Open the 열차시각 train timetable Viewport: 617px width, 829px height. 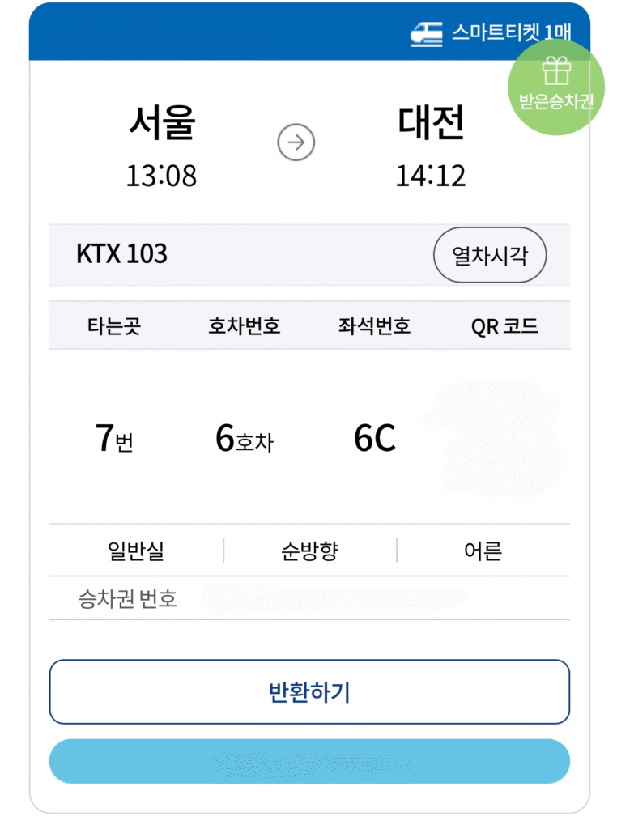tap(490, 256)
